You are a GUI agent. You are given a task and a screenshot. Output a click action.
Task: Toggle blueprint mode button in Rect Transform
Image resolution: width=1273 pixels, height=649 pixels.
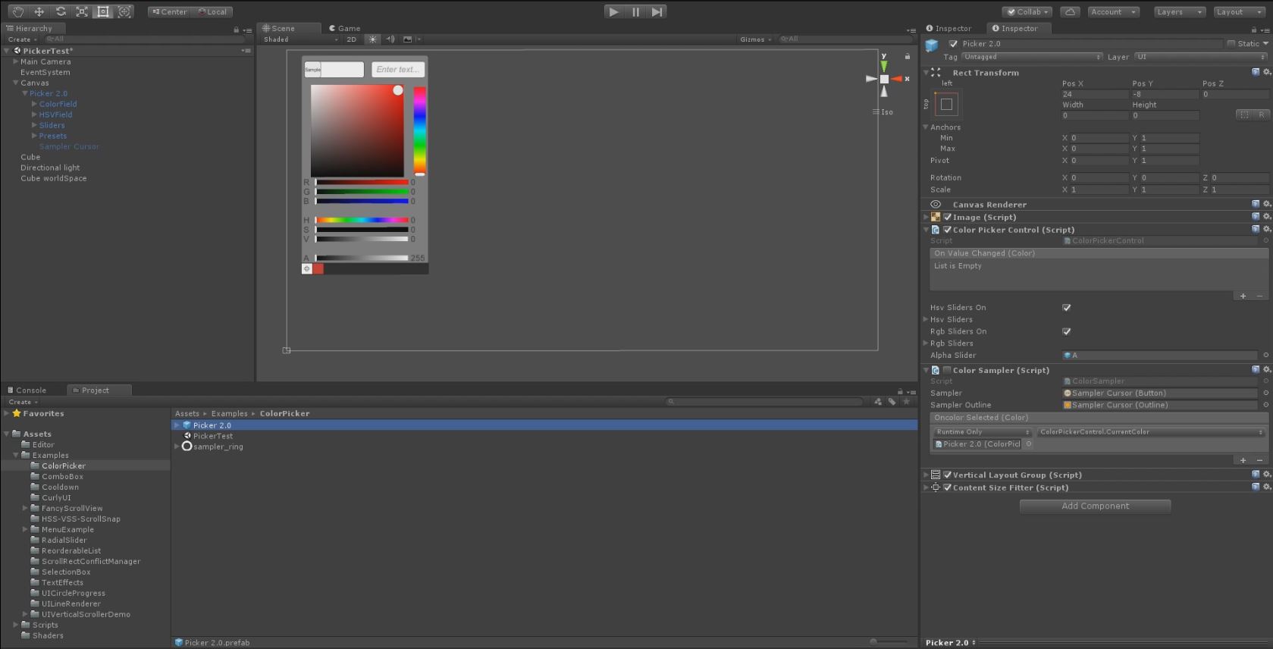(1244, 114)
